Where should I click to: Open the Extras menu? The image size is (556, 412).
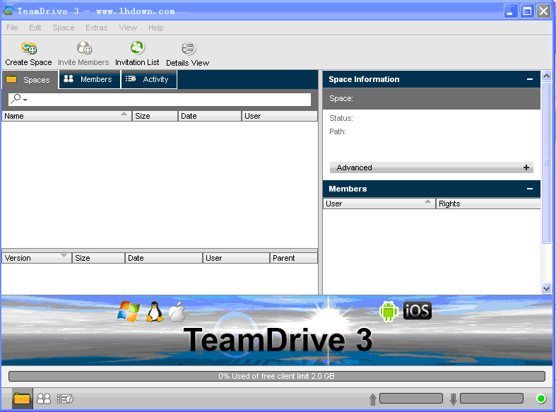tap(97, 28)
